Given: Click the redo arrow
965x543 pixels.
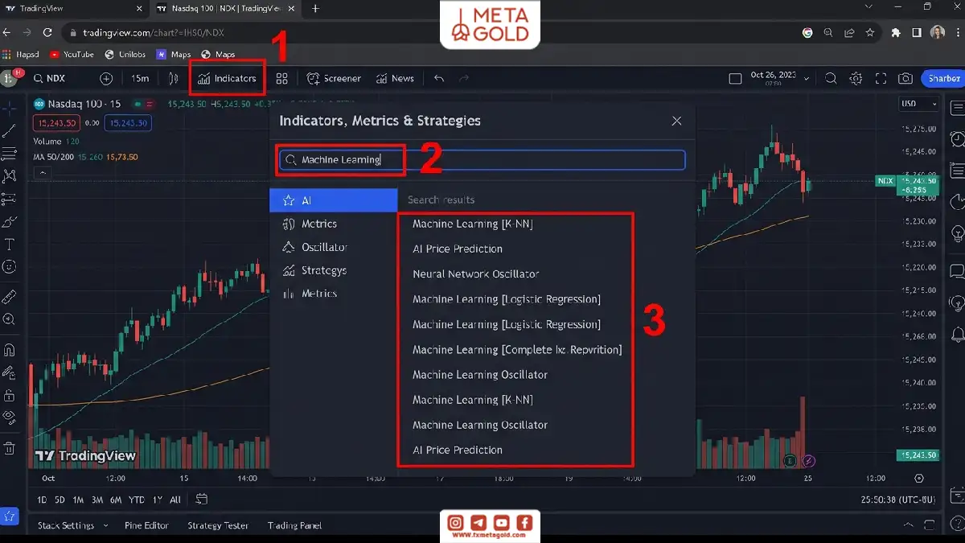Looking at the screenshot, I should point(463,78).
